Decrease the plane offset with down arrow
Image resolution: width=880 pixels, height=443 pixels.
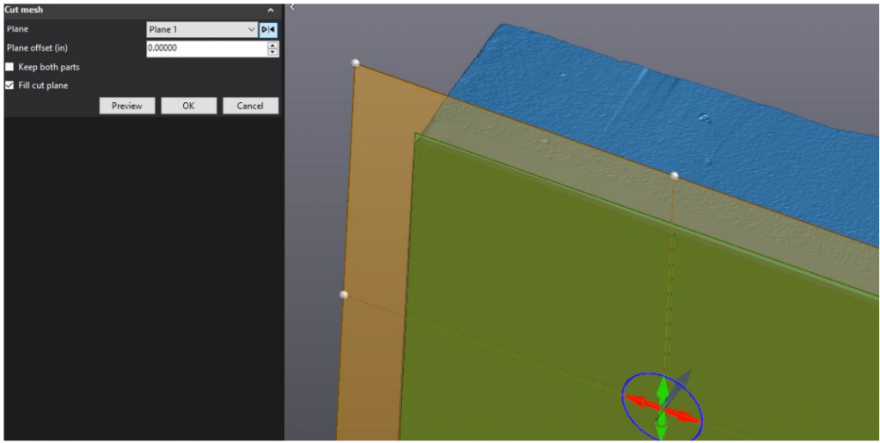(272, 52)
